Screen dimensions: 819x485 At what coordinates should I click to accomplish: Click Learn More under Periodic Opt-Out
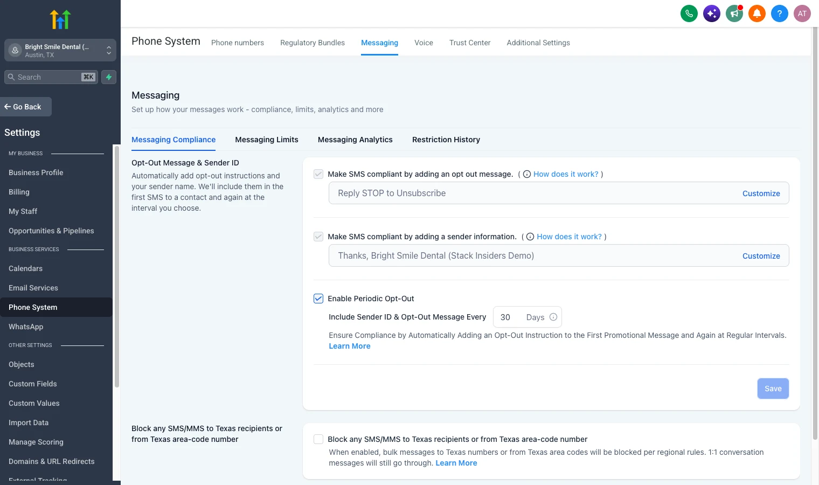pyautogui.click(x=350, y=346)
